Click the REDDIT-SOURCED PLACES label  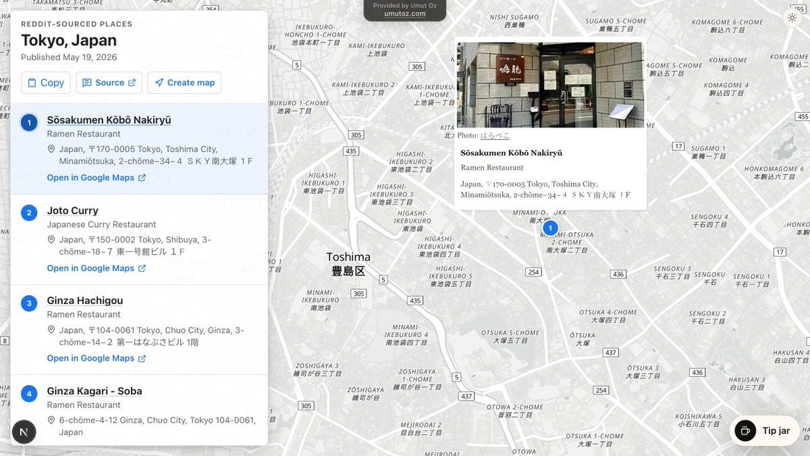click(x=76, y=24)
